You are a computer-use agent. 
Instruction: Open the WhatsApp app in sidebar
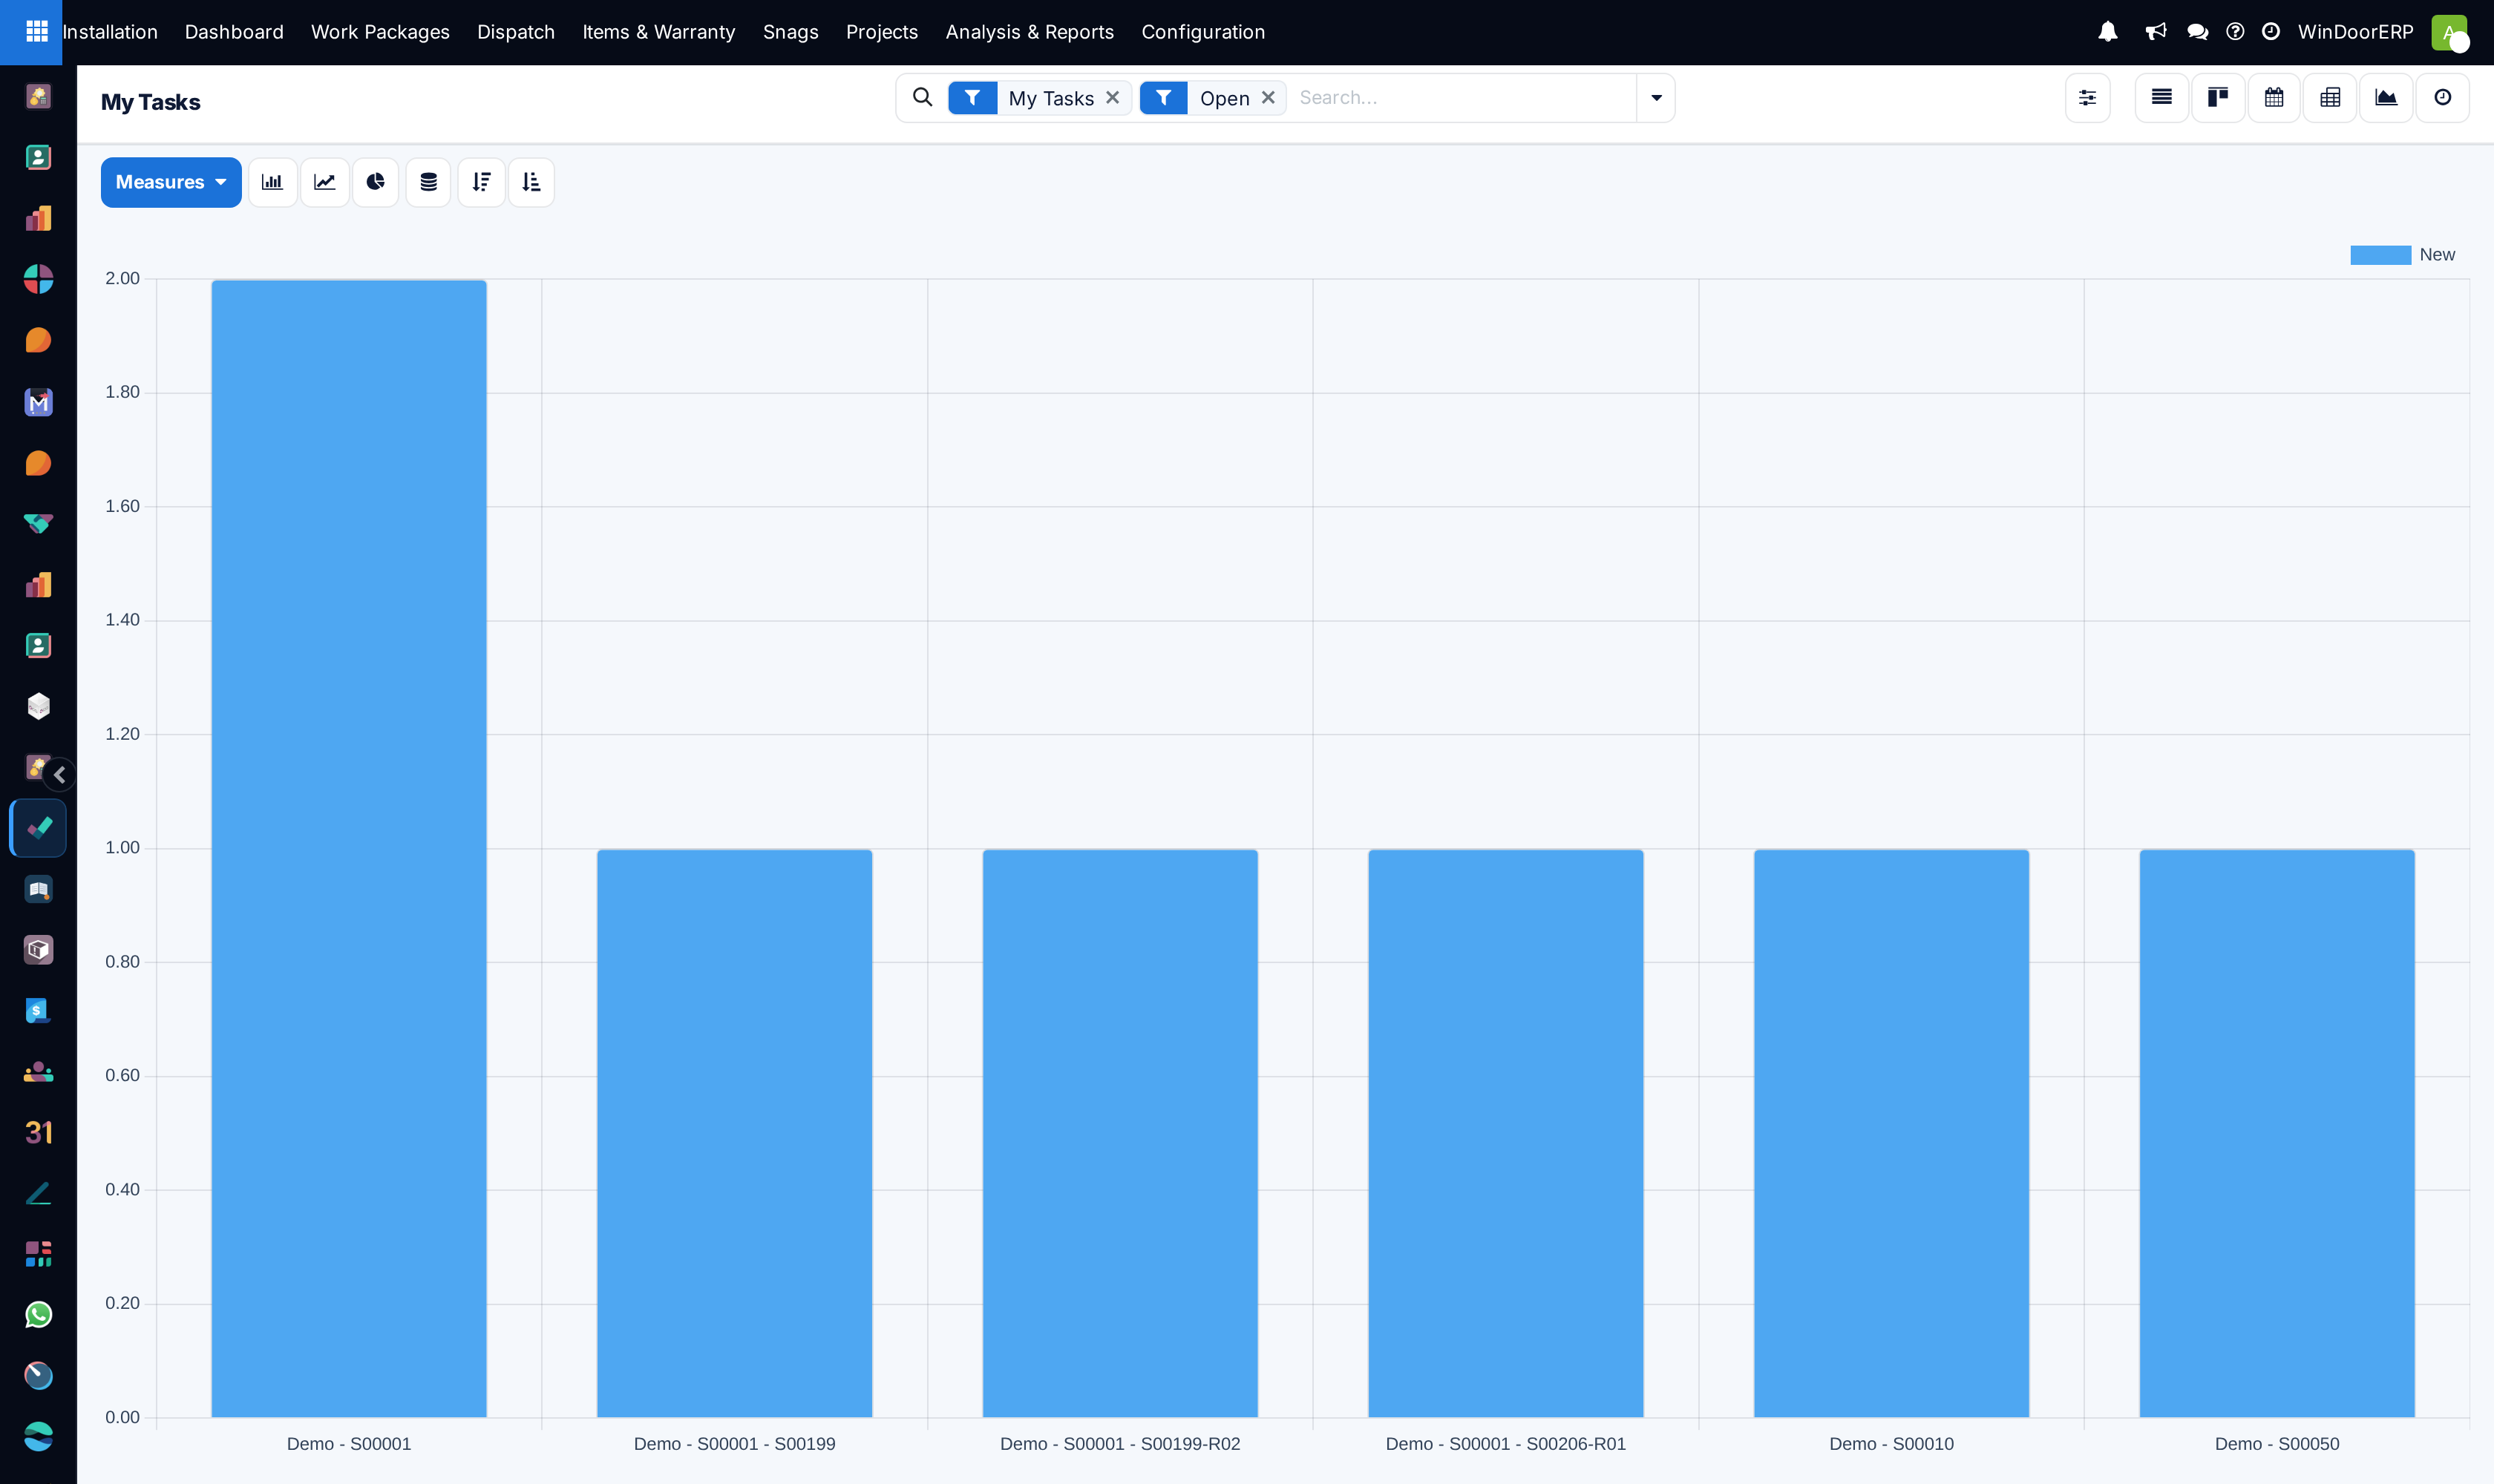[38, 1315]
